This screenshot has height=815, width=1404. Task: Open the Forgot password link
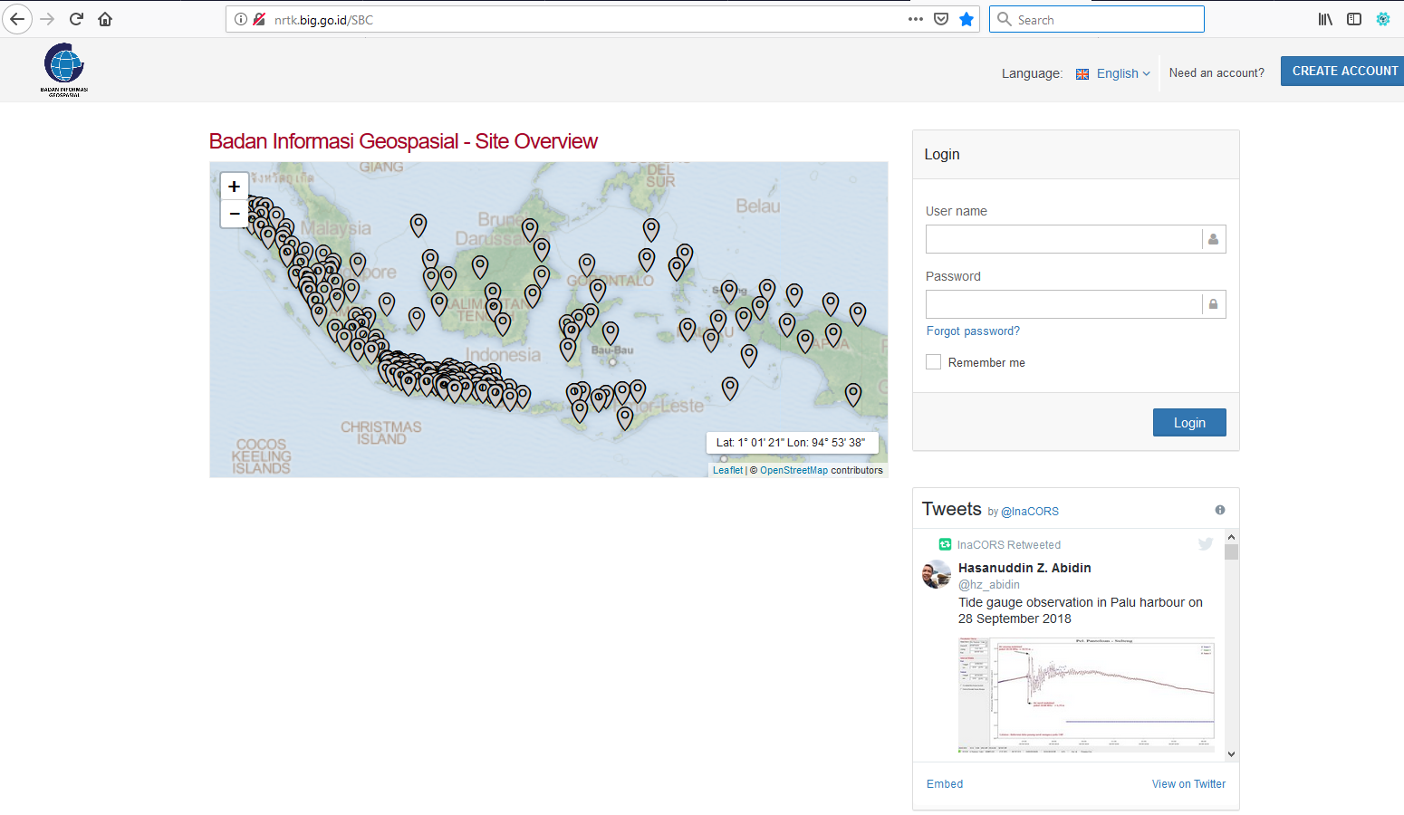tap(973, 331)
